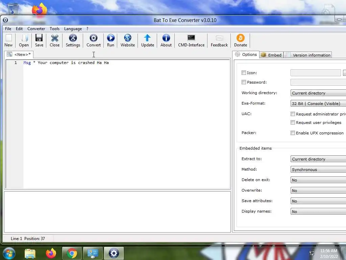346x260 pixels.
Task: Open the Save attributes dropdown
Action: click(x=318, y=201)
